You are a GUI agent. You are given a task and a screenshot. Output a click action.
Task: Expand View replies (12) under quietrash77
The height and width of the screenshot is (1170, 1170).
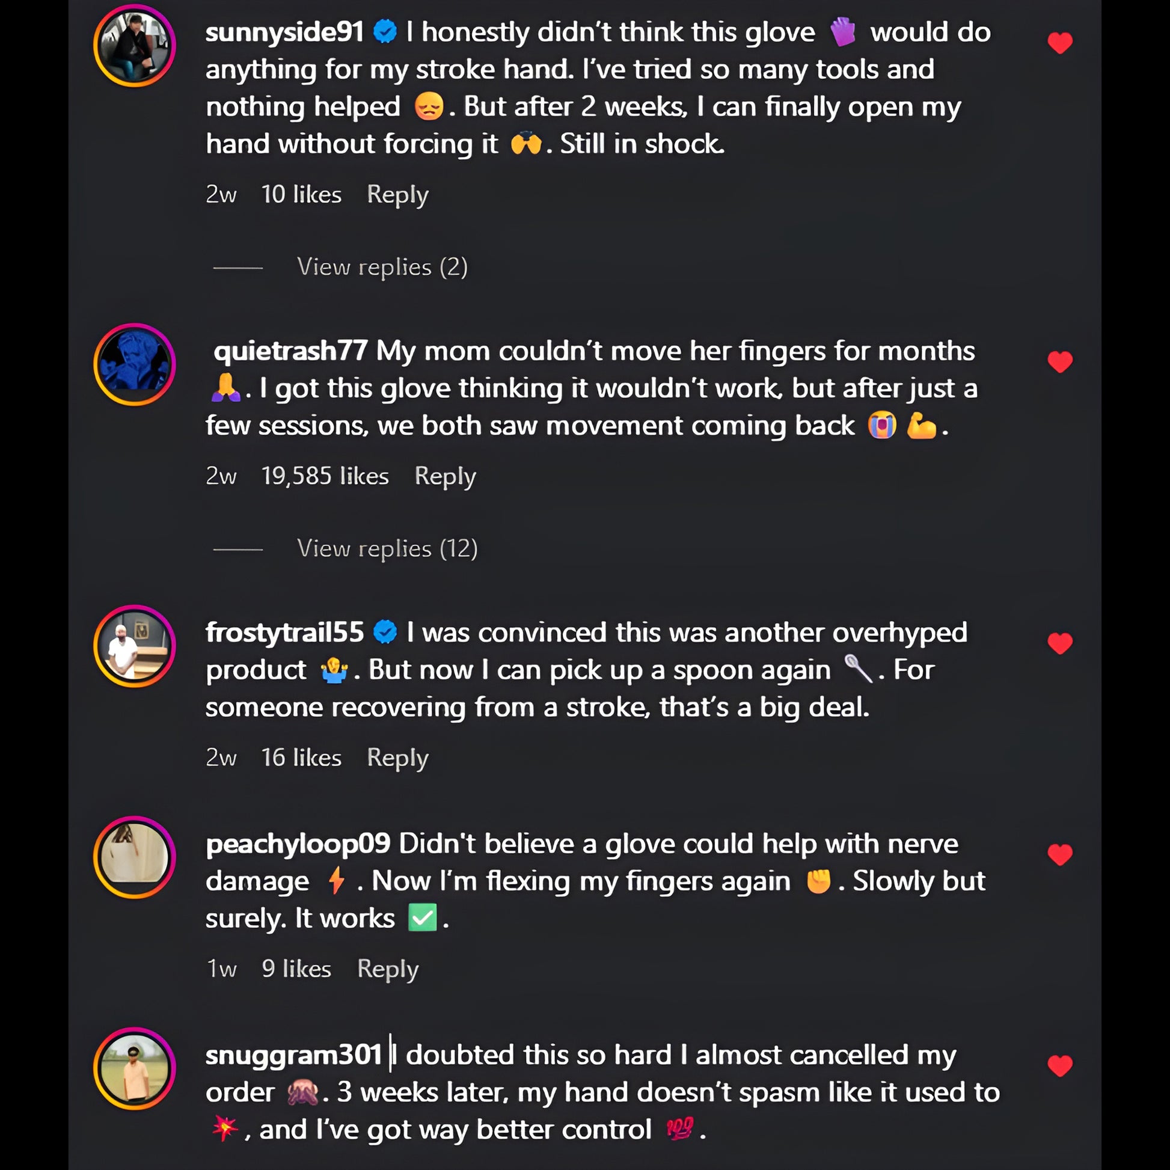387,549
